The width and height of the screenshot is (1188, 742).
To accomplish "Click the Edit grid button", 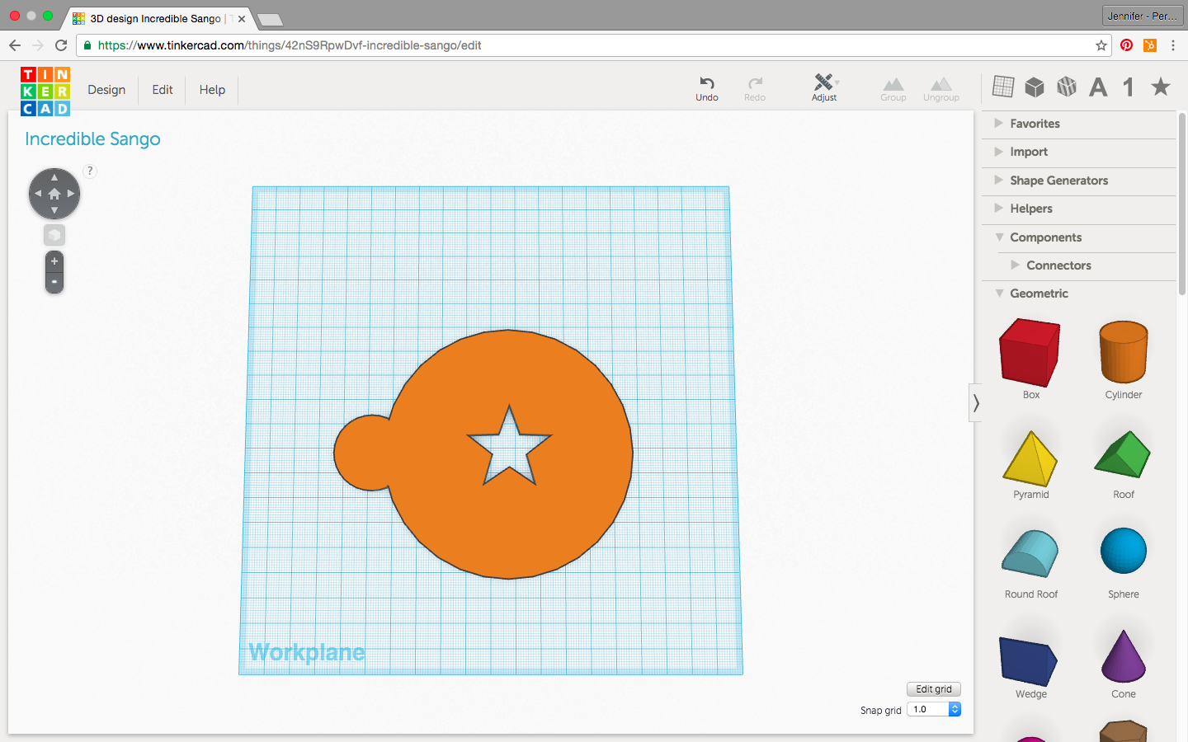I will click(934, 689).
